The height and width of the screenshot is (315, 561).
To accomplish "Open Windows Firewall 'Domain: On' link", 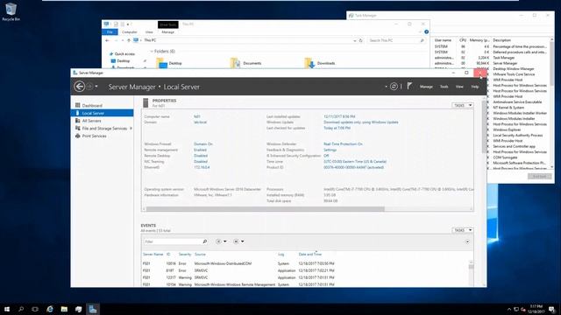I will click(203, 143).
